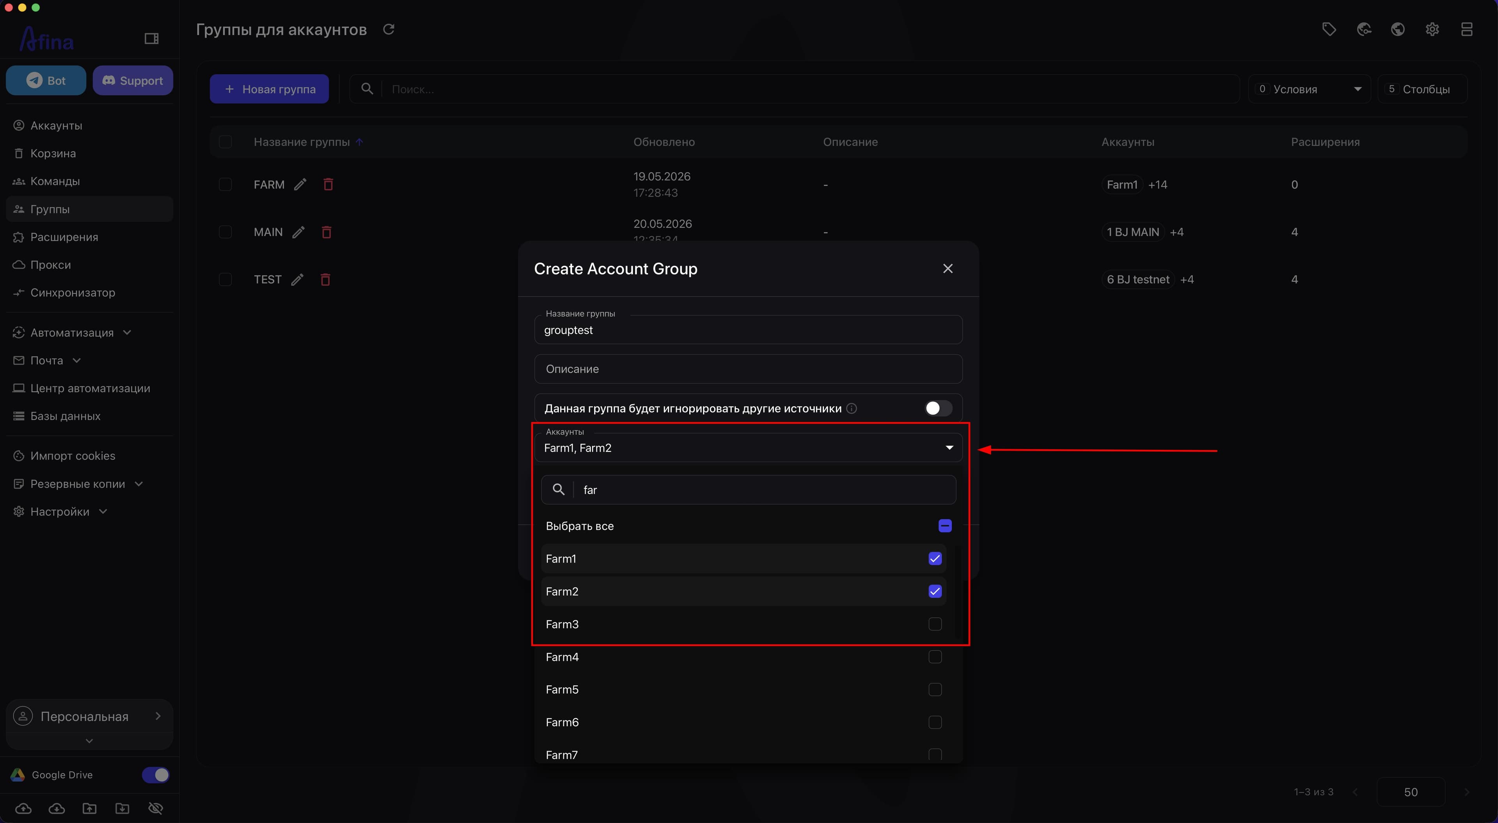The width and height of the screenshot is (1498, 823).
Task: Click the Новая группа button
Action: 269,89
